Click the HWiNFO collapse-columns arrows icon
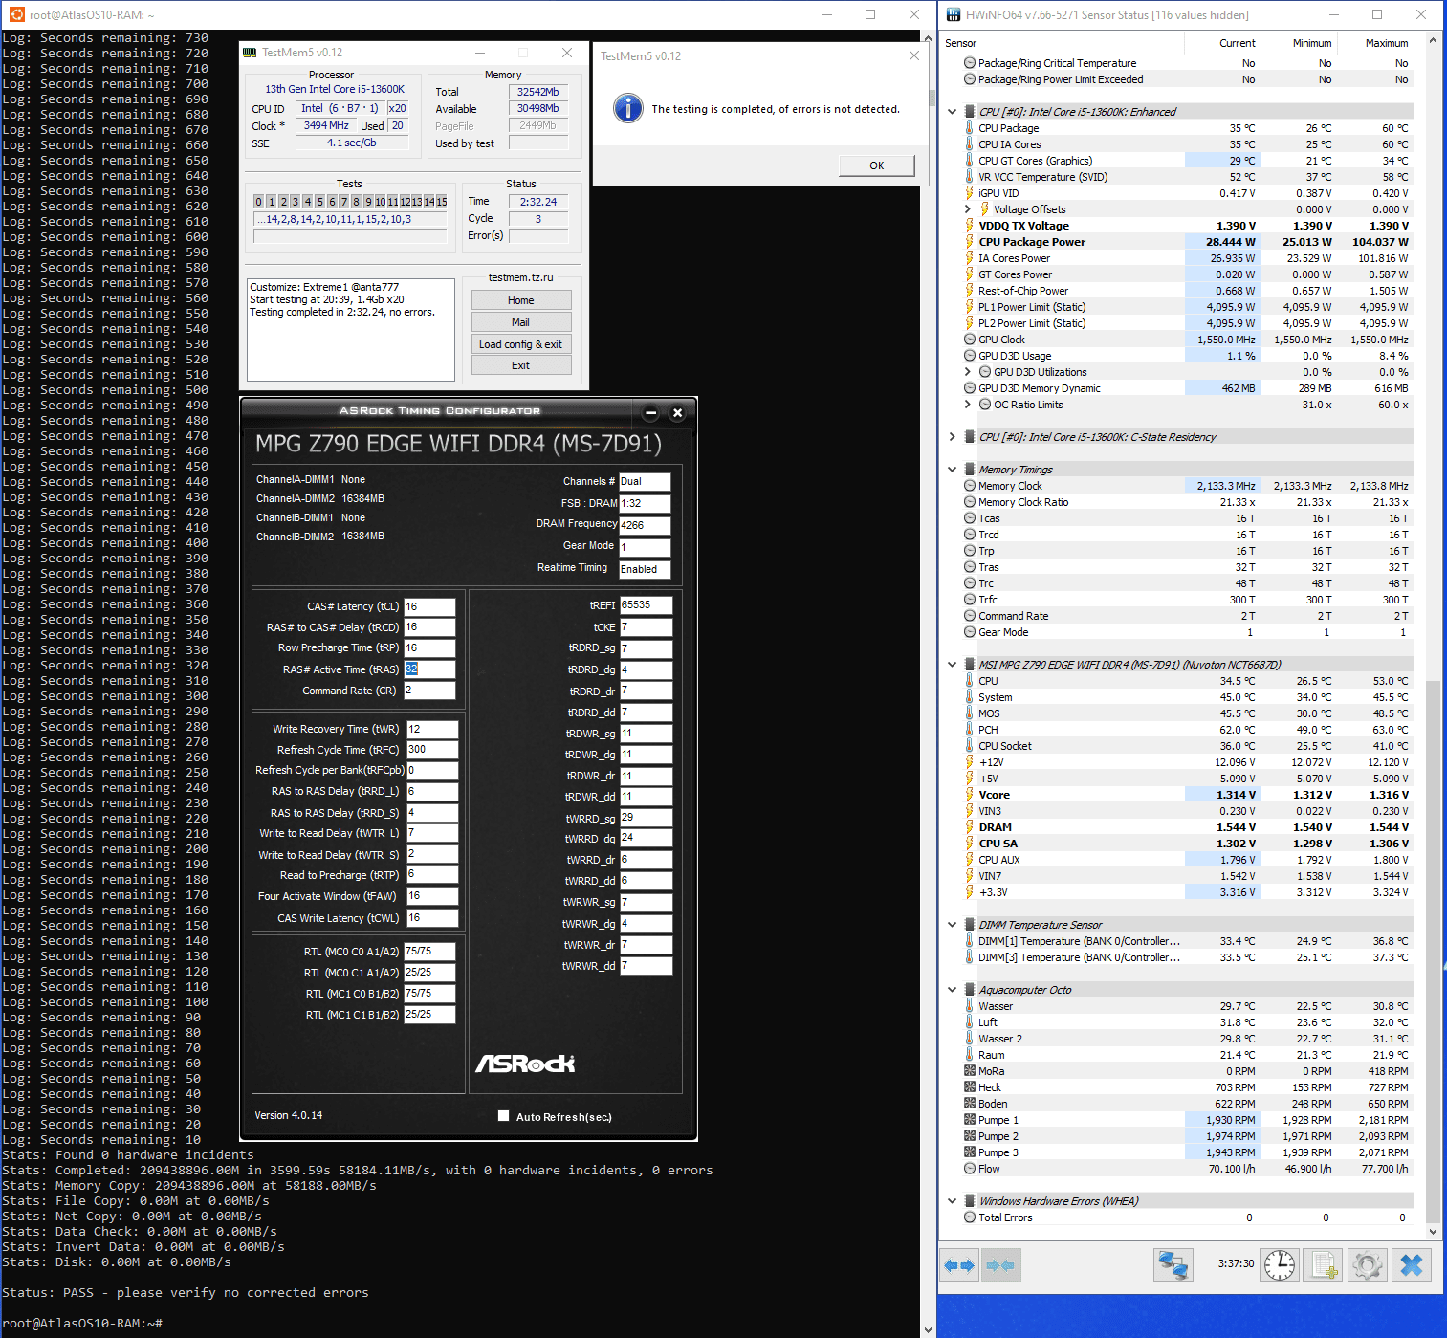 [1000, 1265]
